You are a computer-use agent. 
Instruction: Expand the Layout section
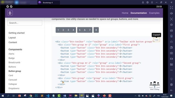coord(12,38)
